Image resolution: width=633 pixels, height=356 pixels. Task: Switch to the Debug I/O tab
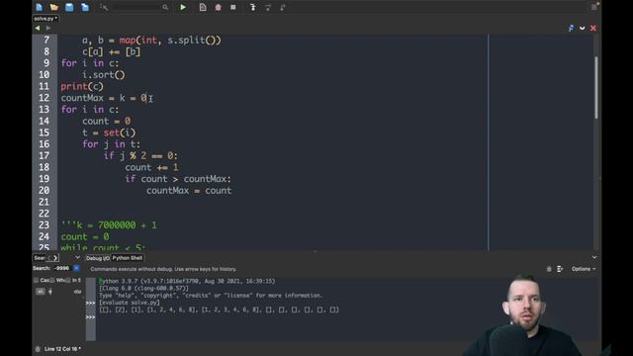coord(97,258)
